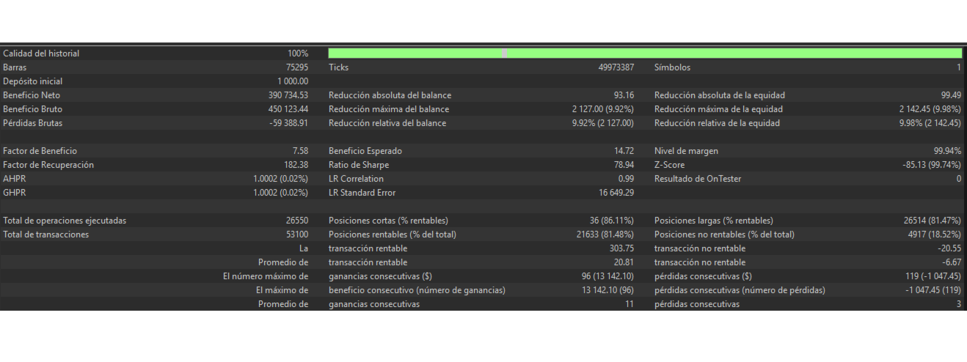Click the short positions value 36 (86.11%)
The image size is (967, 362).
tap(612, 221)
